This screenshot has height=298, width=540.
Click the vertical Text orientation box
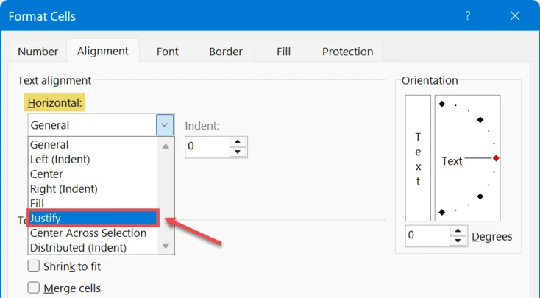click(418, 157)
